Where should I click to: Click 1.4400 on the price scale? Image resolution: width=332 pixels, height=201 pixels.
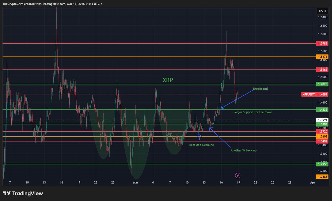pyautogui.click(x=322, y=102)
